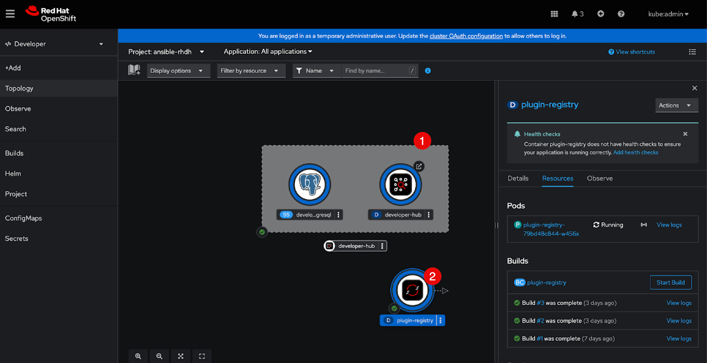Open the kube:admin user menu
Image resolution: width=707 pixels, height=363 pixels.
(668, 14)
